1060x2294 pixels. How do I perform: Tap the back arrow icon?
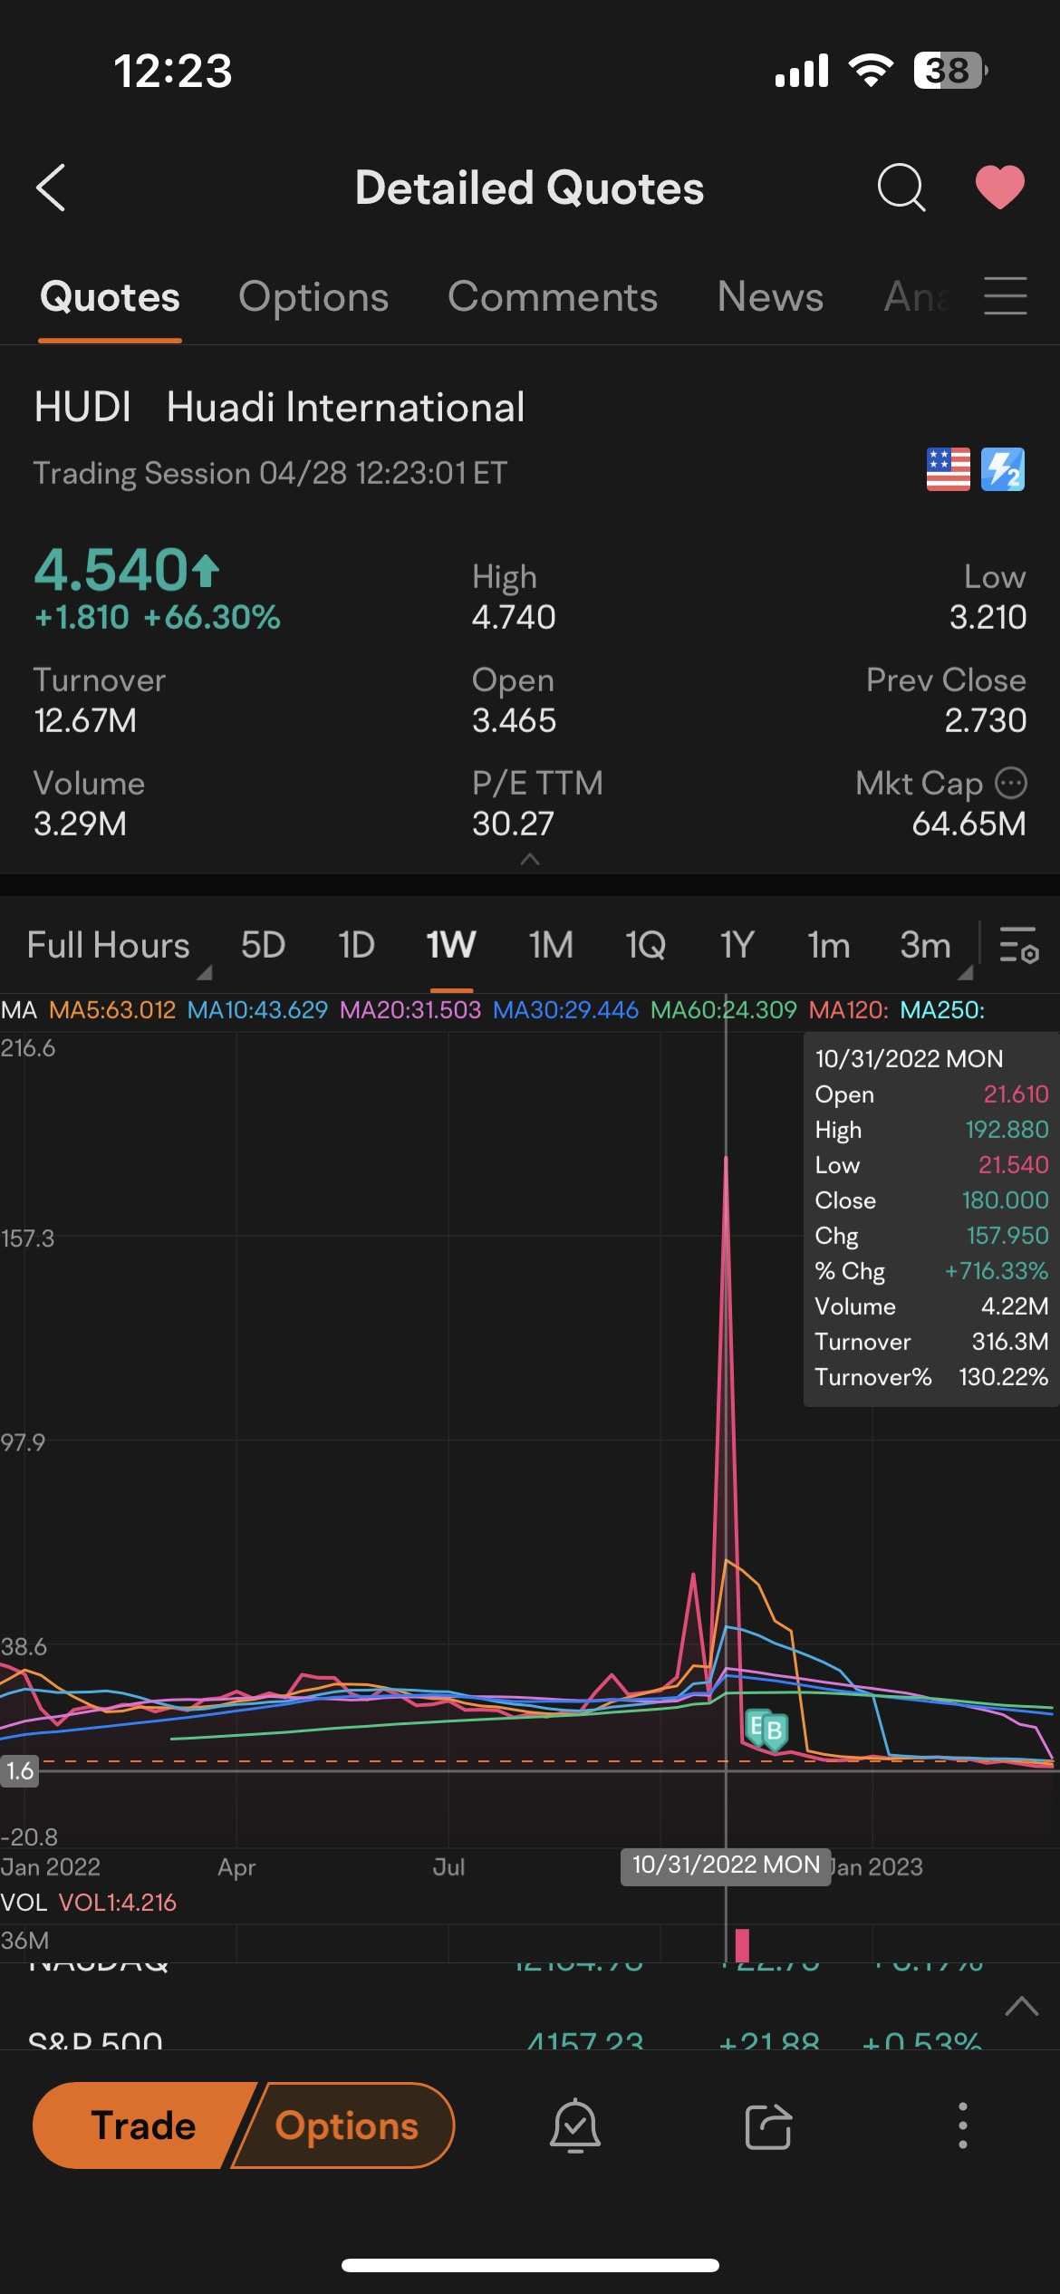click(x=51, y=188)
